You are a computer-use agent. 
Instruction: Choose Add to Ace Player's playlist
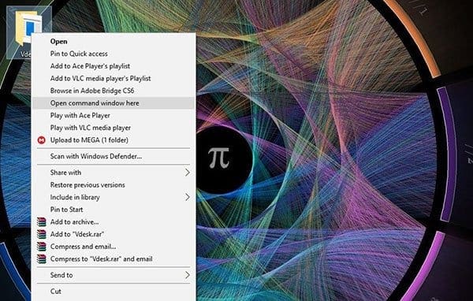coord(114,66)
